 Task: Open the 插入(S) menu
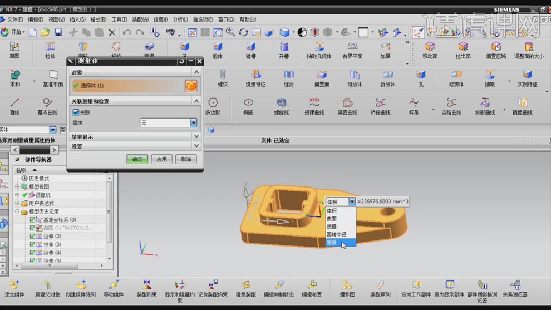(78, 19)
